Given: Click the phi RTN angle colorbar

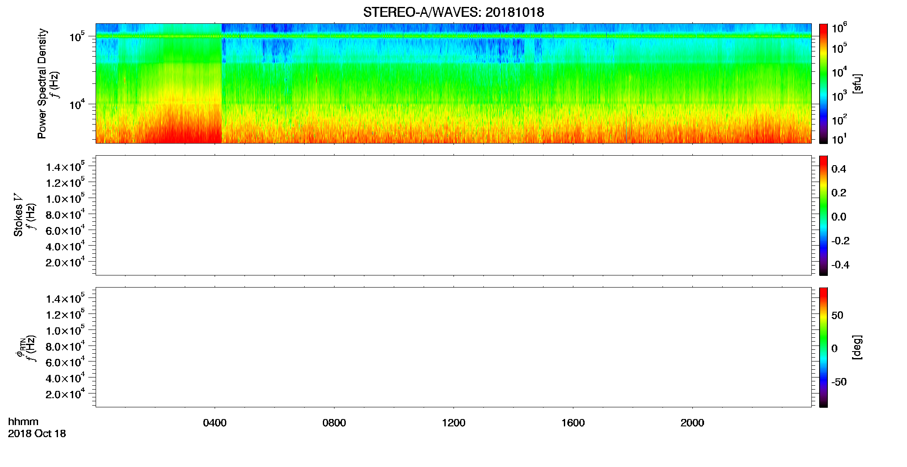Looking at the screenshot, I should coord(823,347).
